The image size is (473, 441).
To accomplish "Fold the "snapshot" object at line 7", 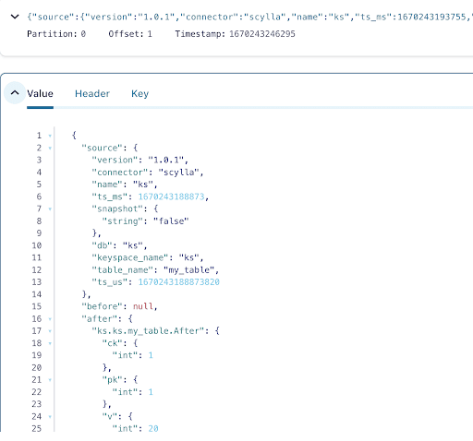I will 50,209.
